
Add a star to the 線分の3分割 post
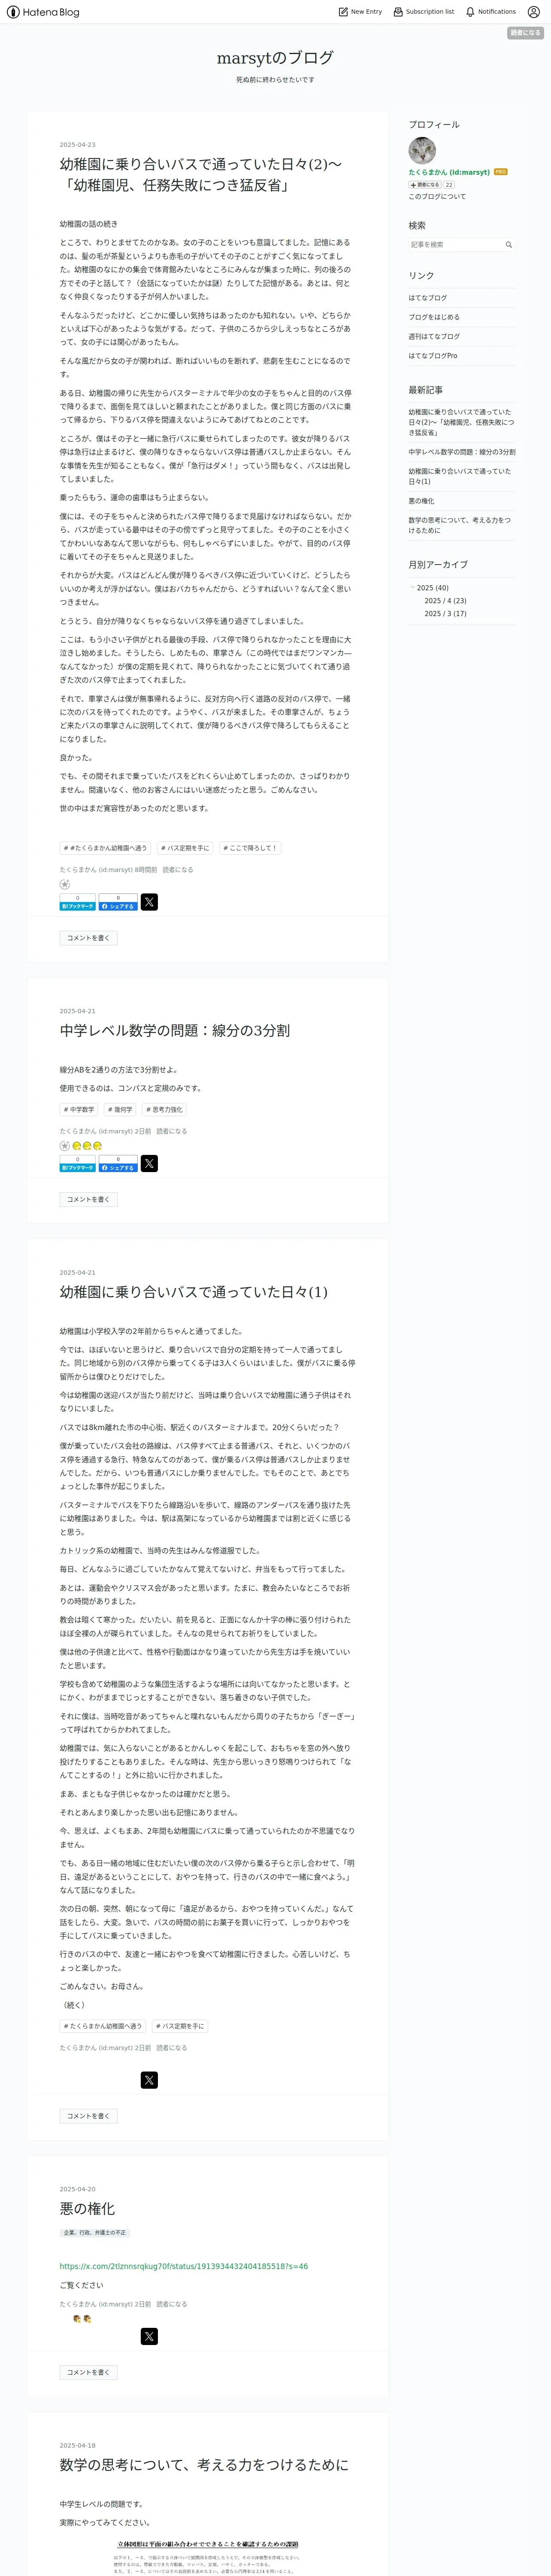coord(65,1146)
